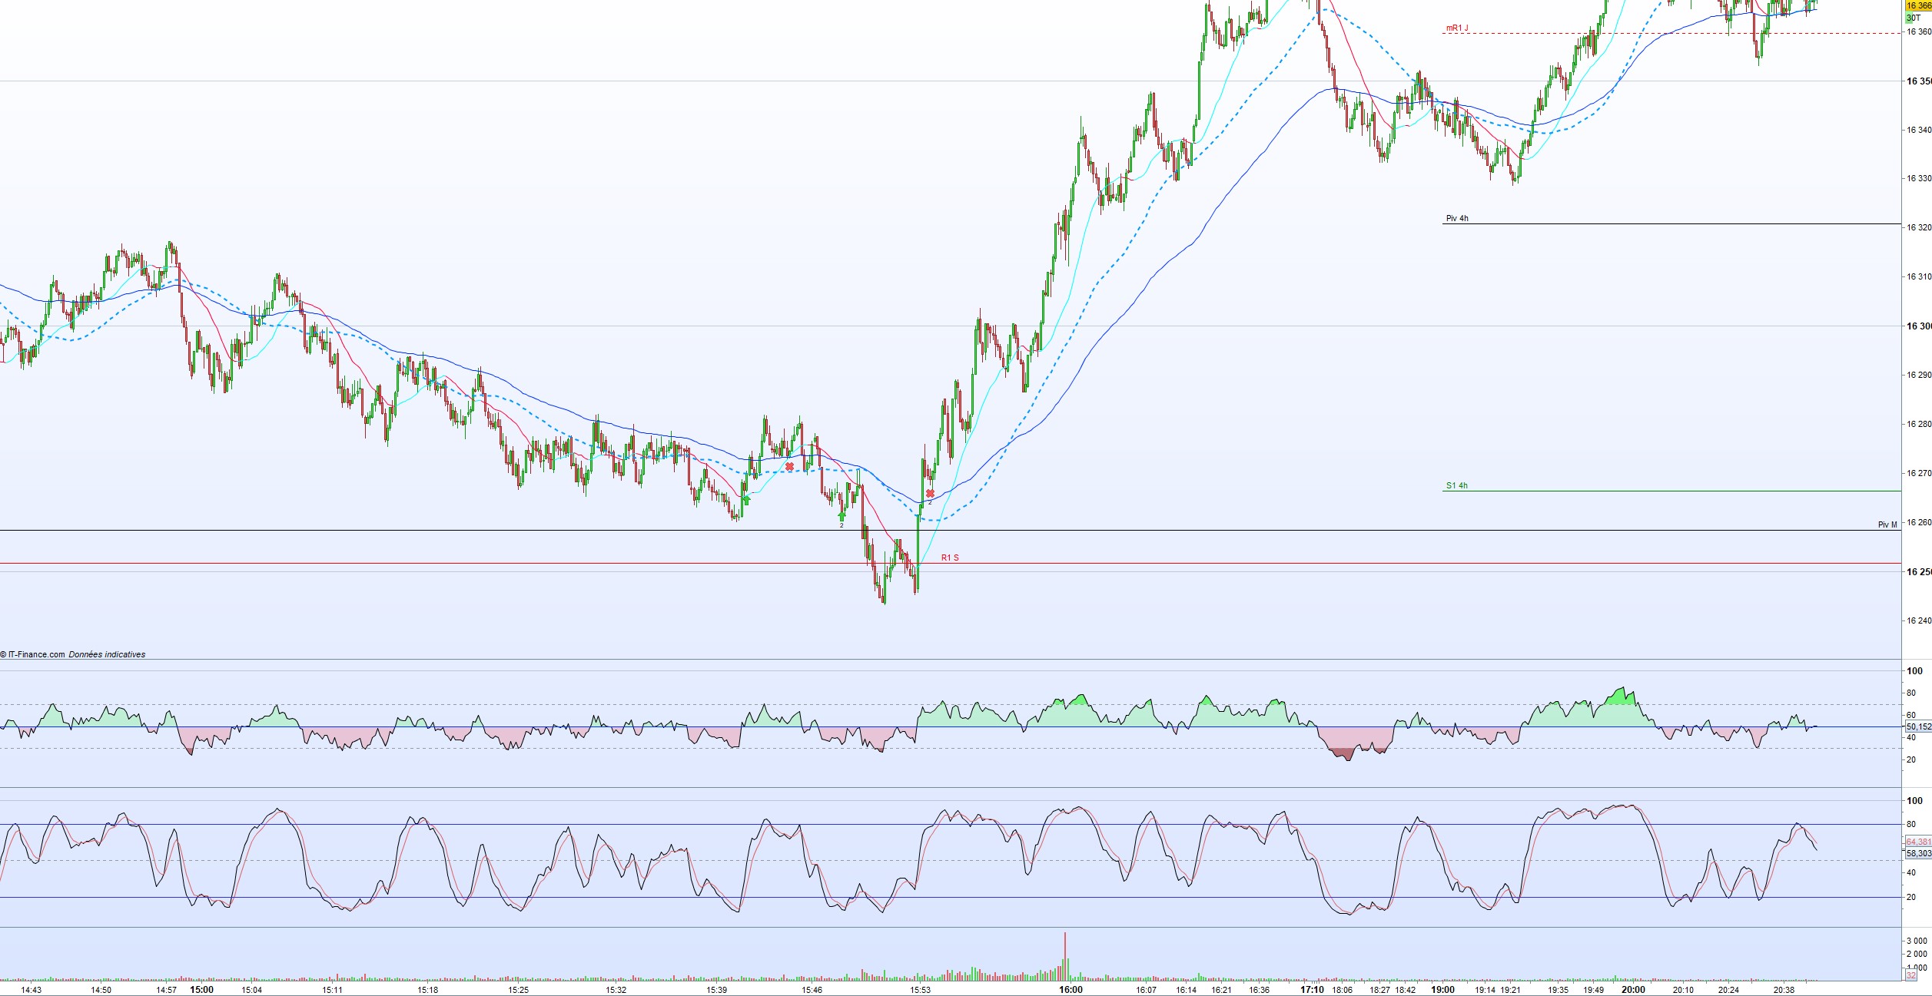
Task: Click the stochastic value label 64,381
Action: pos(1918,842)
